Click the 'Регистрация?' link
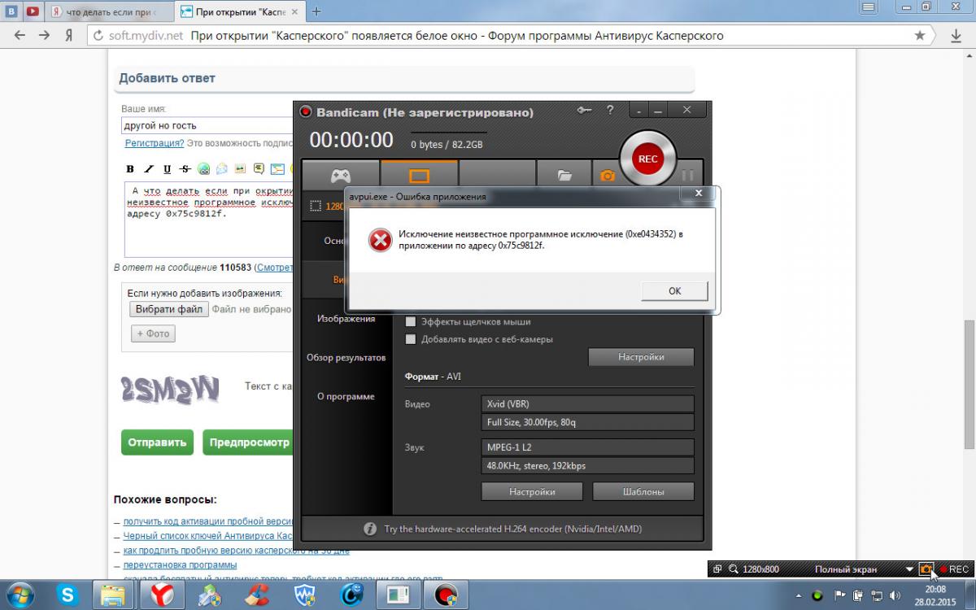This screenshot has height=610, width=976. 155,143
